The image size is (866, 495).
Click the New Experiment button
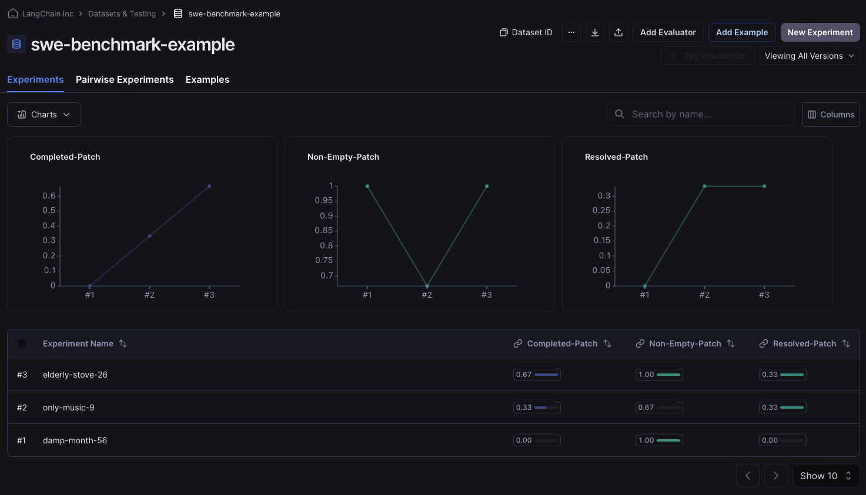(x=820, y=32)
